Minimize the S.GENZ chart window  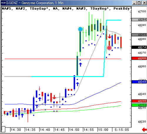pyautogui.click(x=134, y=3)
